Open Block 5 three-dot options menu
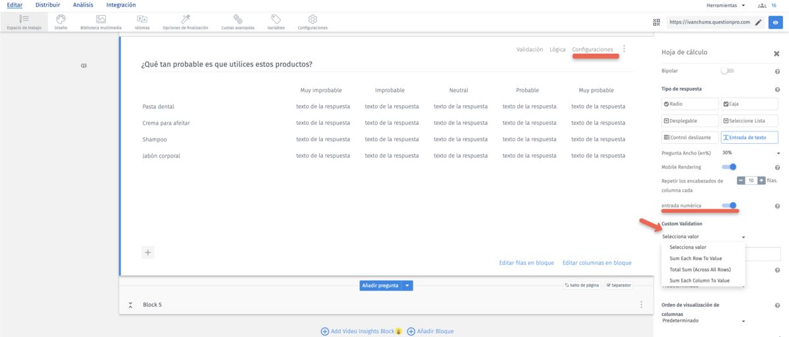This screenshot has height=337, width=789. click(x=641, y=304)
